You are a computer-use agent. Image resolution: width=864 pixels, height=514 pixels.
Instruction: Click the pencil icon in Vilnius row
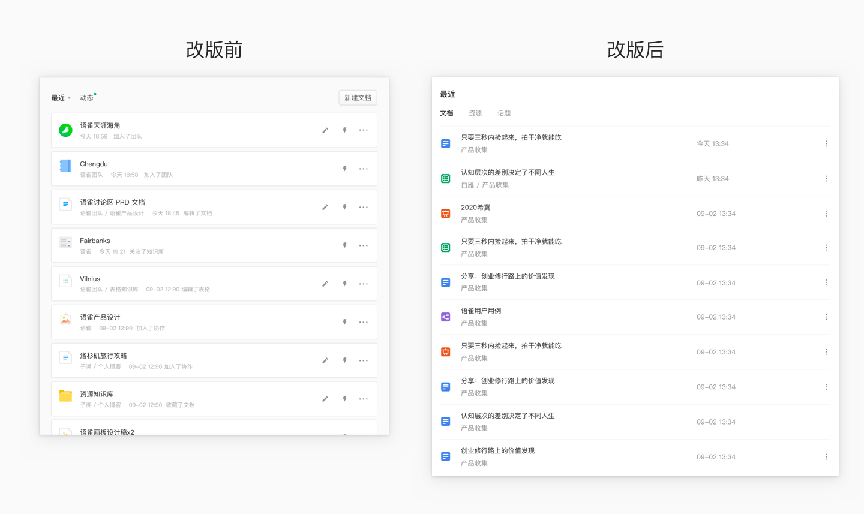[x=325, y=284]
